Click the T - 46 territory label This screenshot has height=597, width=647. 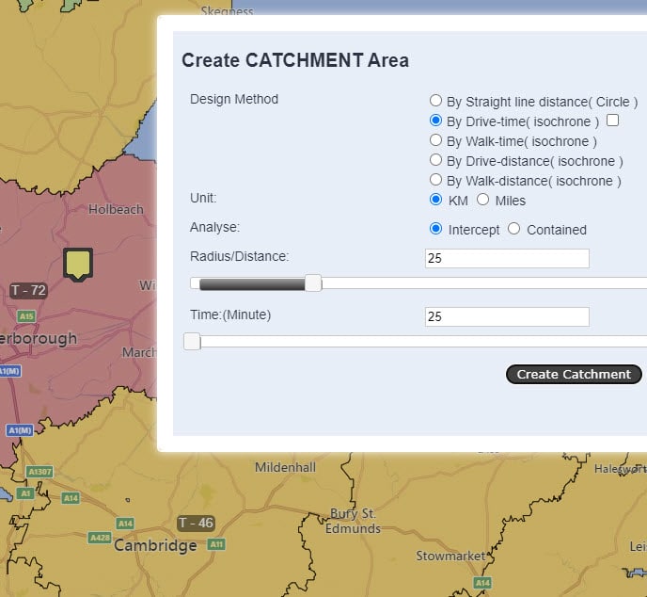pos(196,523)
